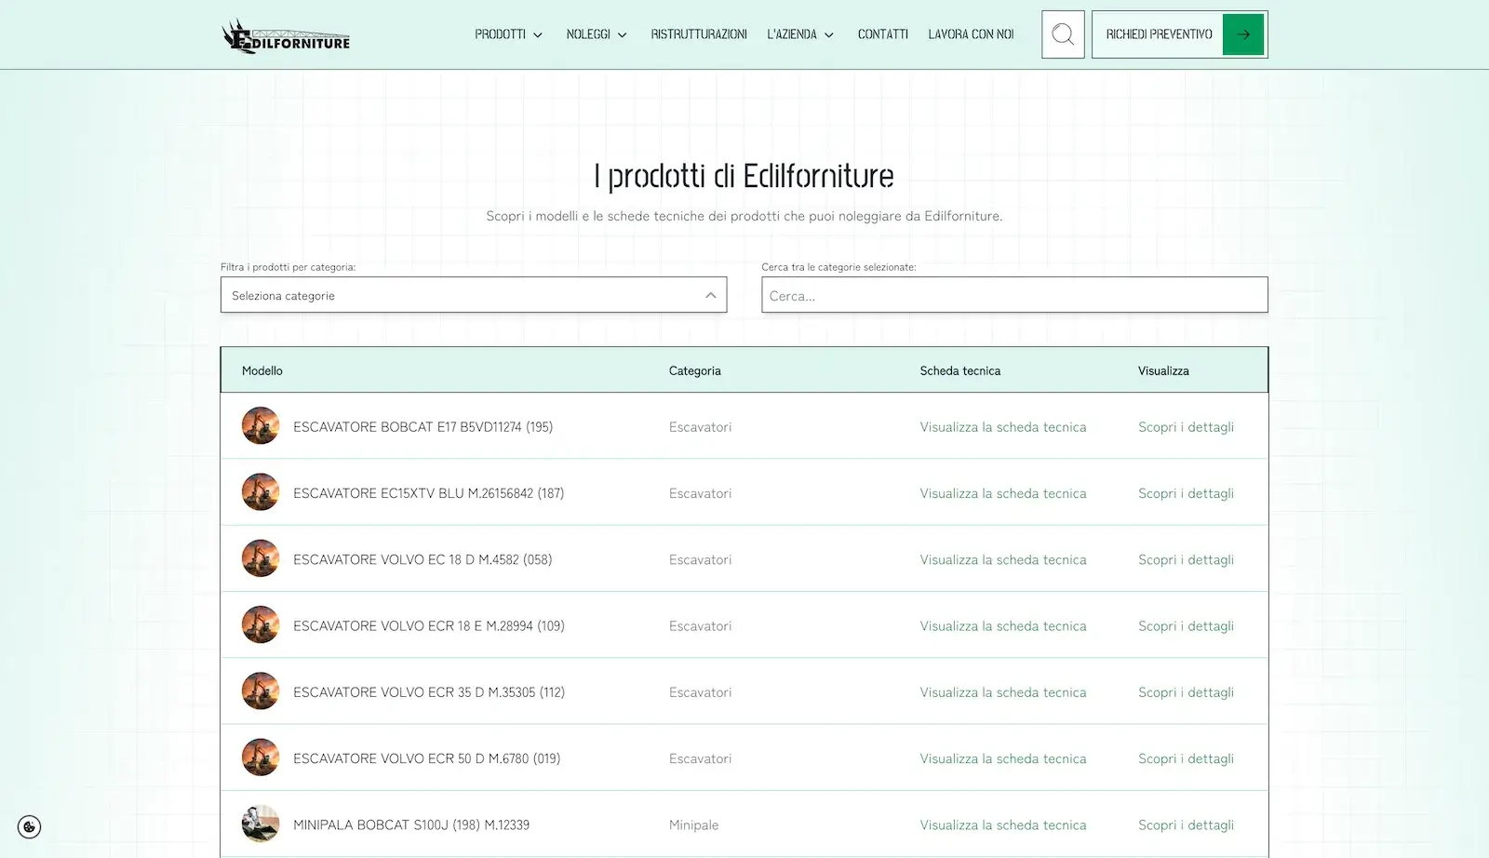Click Escavatori cell in Volvo ECR 50 D row
Image resolution: width=1489 pixels, height=858 pixels.
coord(700,758)
